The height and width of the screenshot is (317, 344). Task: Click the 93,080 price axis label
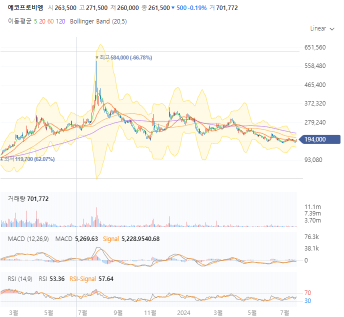[x=313, y=159]
